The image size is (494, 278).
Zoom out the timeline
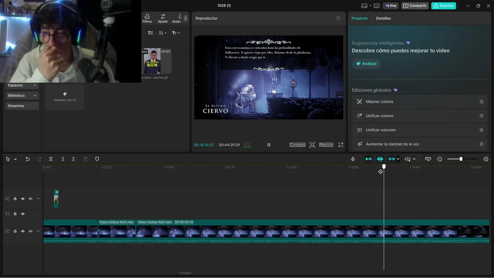(x=440, y=159)
